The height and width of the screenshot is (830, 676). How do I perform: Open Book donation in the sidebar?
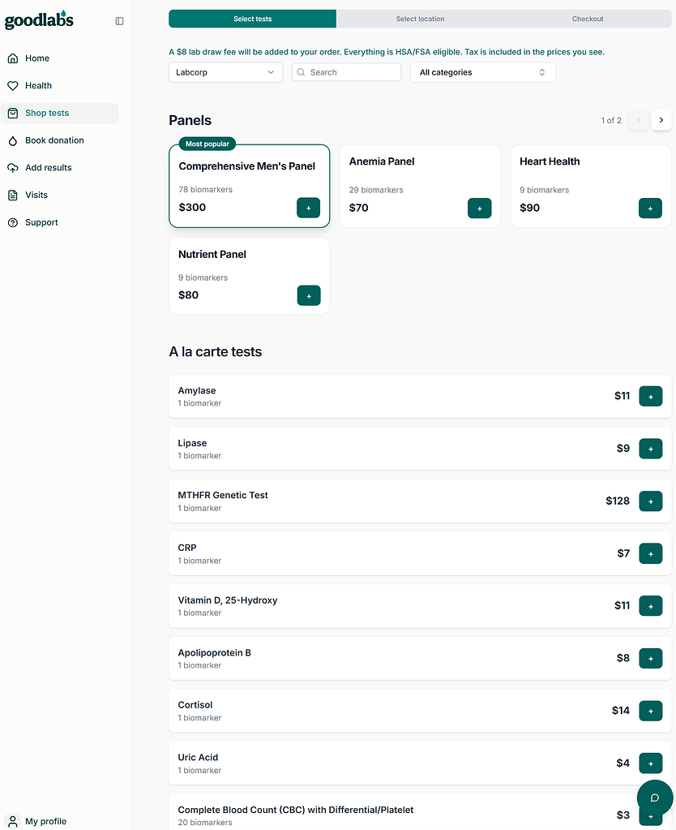click(x=54, y=140)
